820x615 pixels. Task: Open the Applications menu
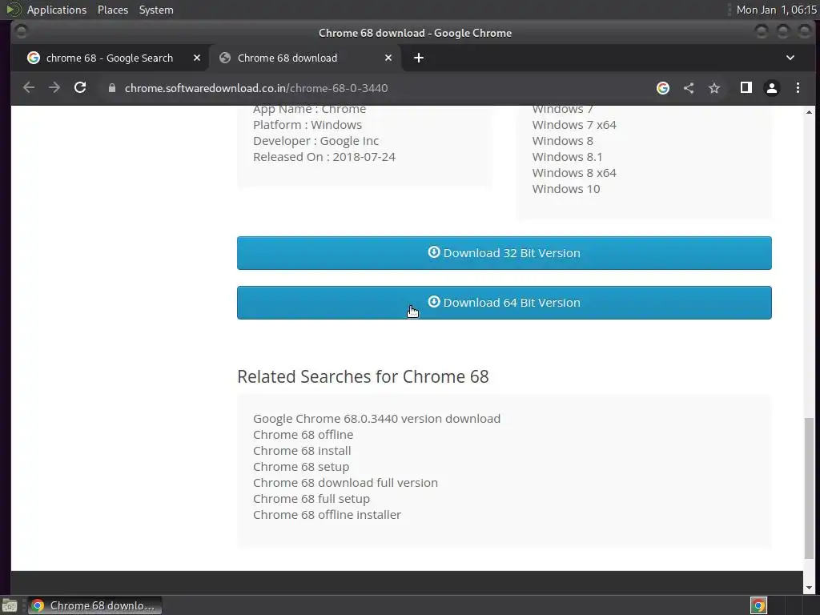pyautogui.click(x=57, y=10)
